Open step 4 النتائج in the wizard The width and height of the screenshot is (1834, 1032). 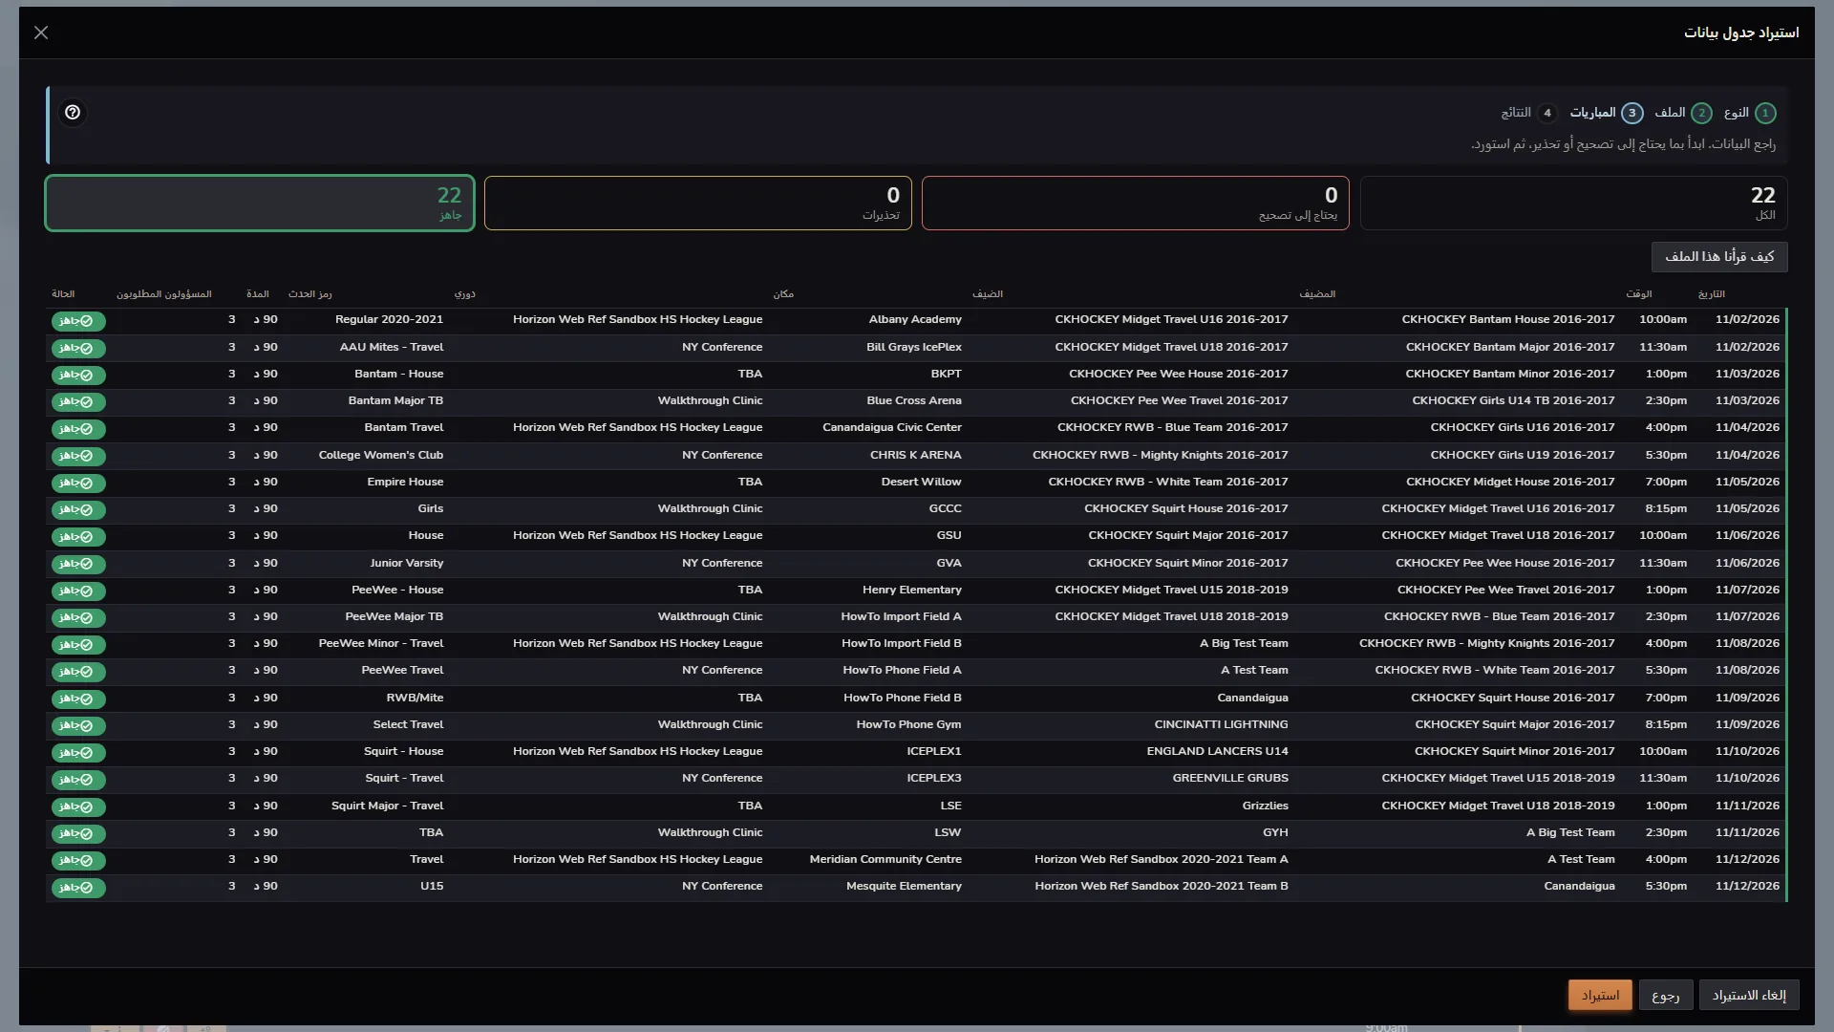pos(1529,113)
